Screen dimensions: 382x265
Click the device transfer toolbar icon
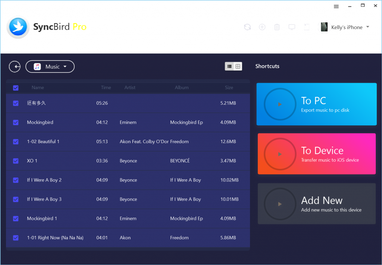tap(307, 27)
